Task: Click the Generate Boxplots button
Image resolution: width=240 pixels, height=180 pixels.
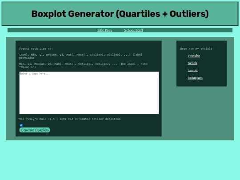Action: coord(35,130)
